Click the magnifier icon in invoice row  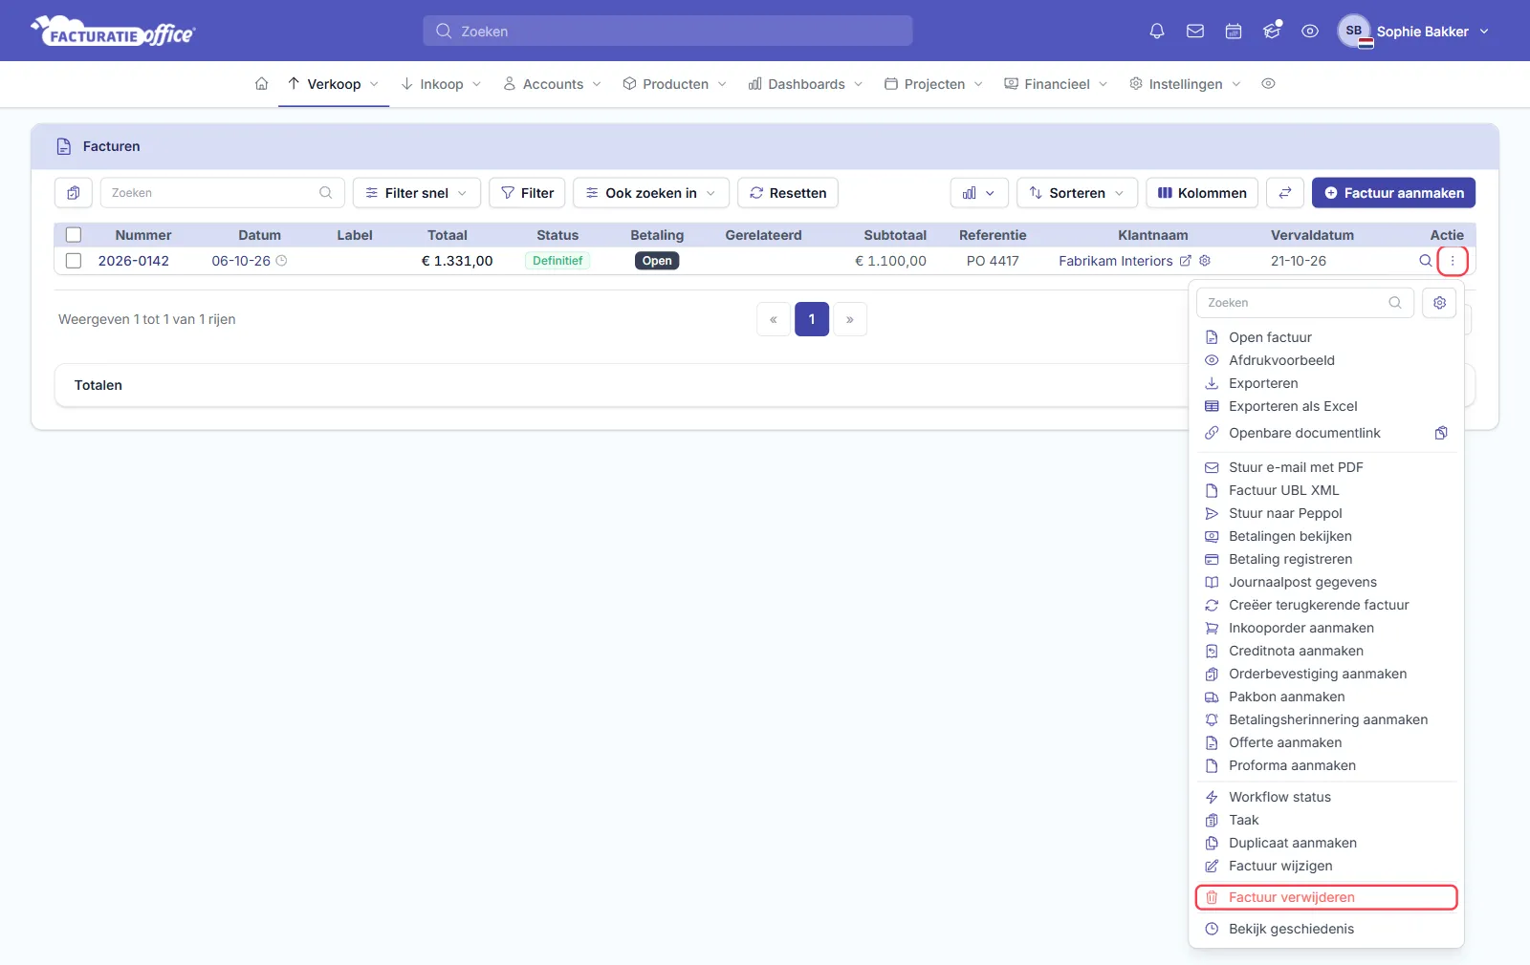1425,261
